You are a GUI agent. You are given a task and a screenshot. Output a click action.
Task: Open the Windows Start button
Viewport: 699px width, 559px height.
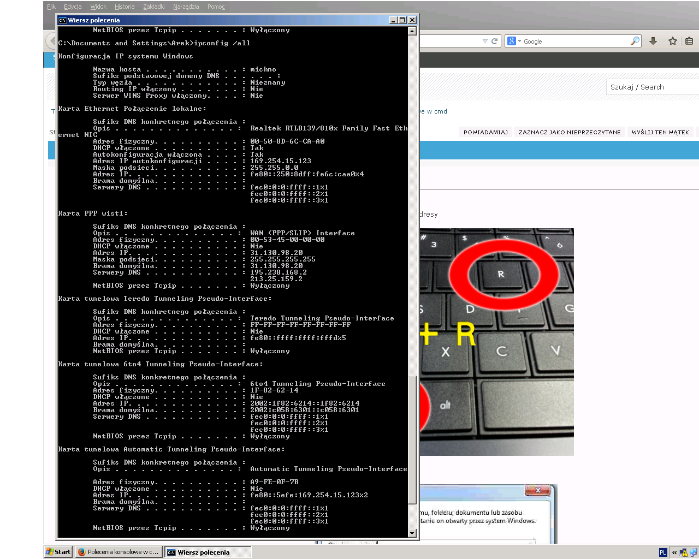coord(58,552)
